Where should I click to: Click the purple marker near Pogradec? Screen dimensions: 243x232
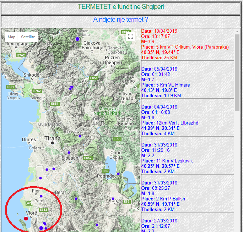(118, 174)
